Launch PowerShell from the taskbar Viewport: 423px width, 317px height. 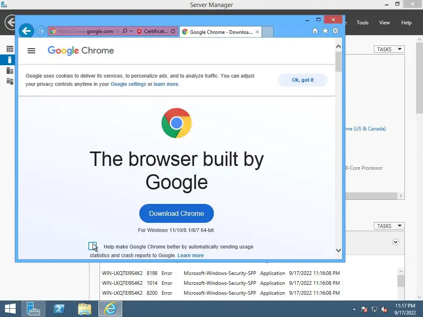point(59,309)
